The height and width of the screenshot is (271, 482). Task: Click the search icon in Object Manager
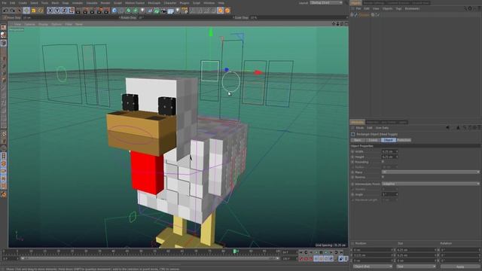(465, 8)
